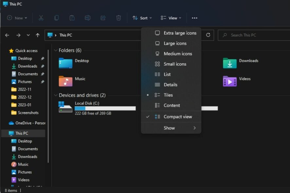This screenshot has width=290, height=193.
Task: Go forward with the right arrow
Action: pos(18,35)
